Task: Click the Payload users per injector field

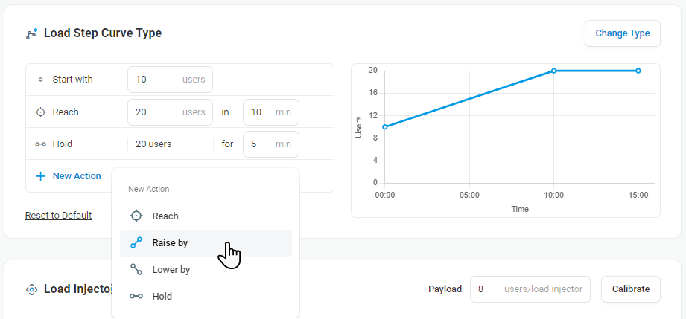Action: click(x=530, y=289)
